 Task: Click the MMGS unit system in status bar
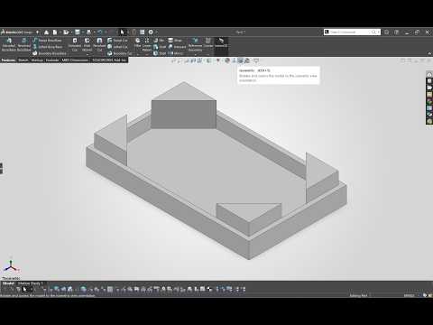409,295
